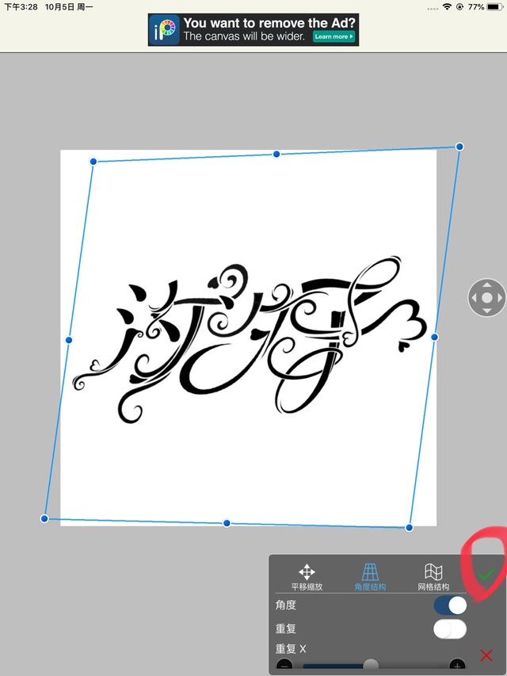
Task: Enable the 重复 repeat toggle
Action: (449, 629)
